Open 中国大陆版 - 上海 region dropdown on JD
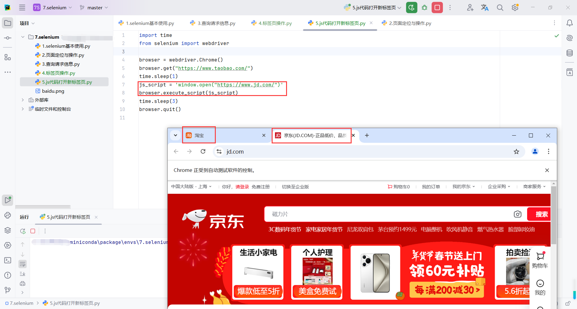Screen dimensions: 577x309 tap(191, 187)
